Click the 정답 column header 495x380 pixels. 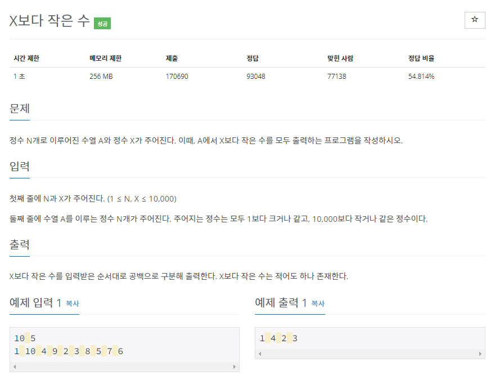[253, 58]
